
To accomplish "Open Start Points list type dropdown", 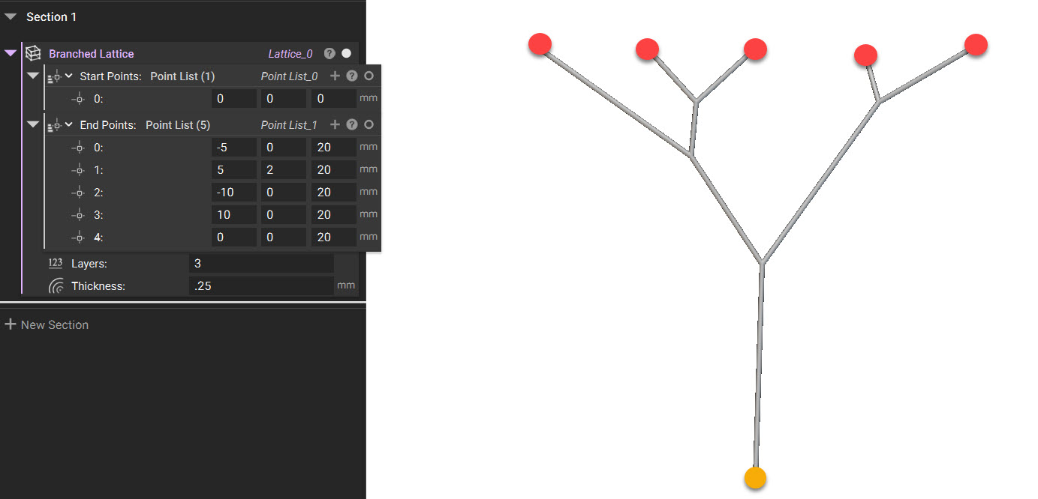I will coord(68,76).
